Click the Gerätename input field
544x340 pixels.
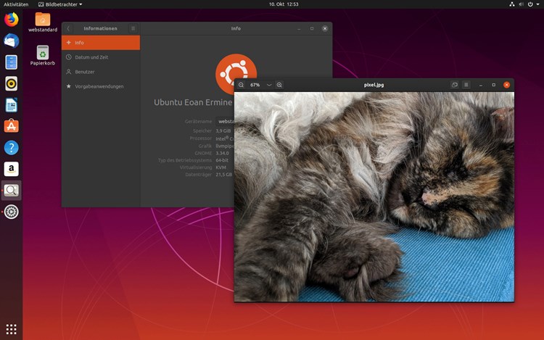pos(225,121)
